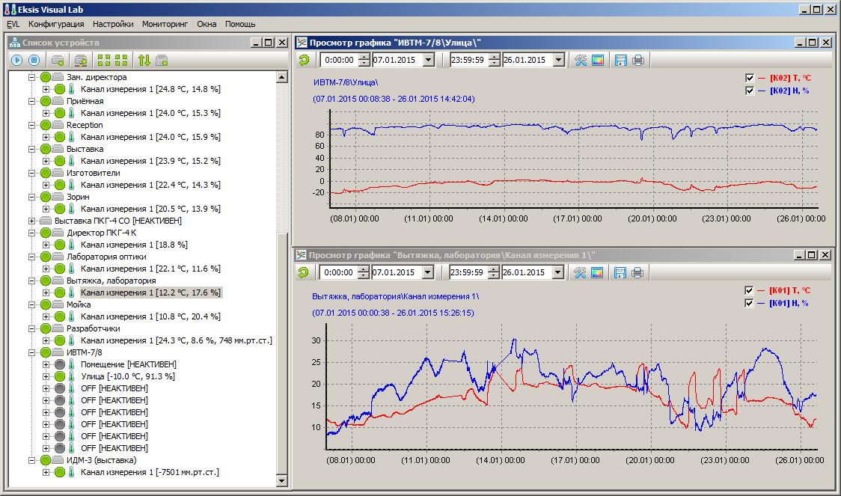The width and height of the screenshot is (841, 496).
Task: Click the collapse all devices icon
Action: coord(121,61)
